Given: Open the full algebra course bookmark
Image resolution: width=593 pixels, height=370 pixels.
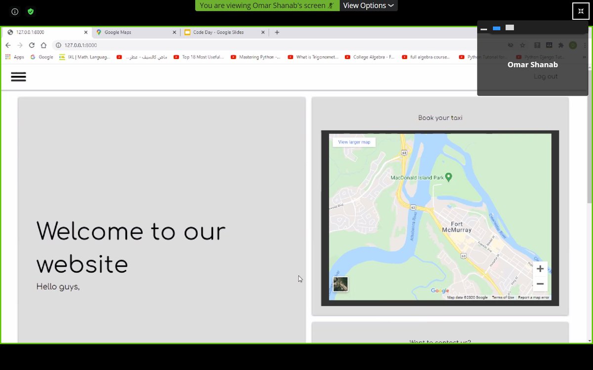Looking at the screenshot, I should pos(426,57).
